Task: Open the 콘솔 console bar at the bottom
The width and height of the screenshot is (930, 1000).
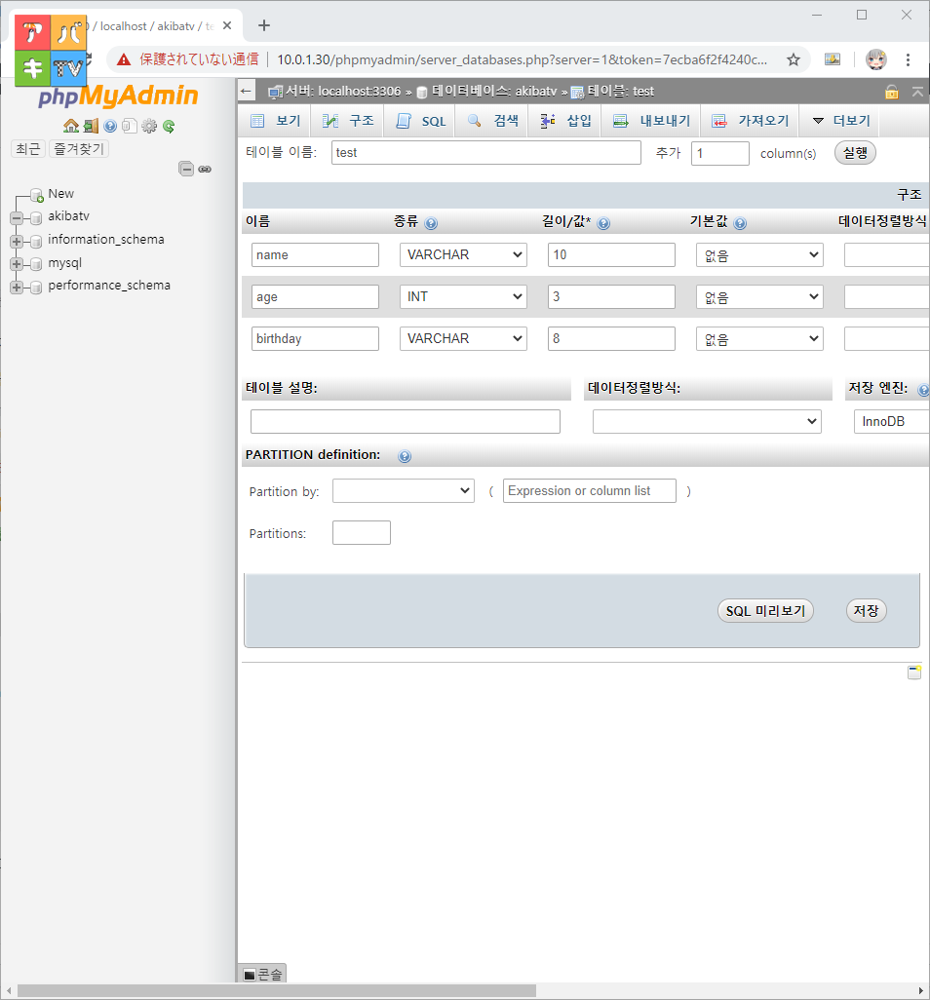Action: pos(263,974)
